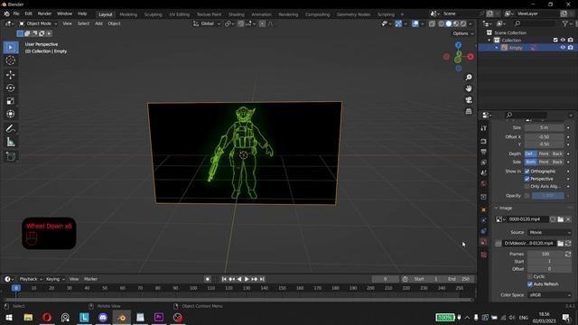578x325 pixels.
Task: Adjust the Opacity slider
Action: (x=548, y=196)
